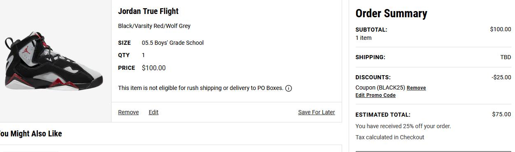The image size is (515, 152).
Task: Remove the Jordan True Flight from cart
Action: (x=128, y=112)
